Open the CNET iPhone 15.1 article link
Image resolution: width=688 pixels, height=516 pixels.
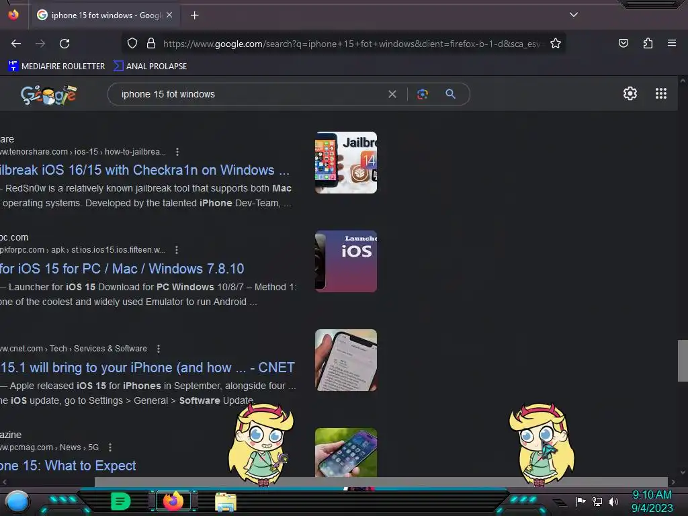point(147,368)
